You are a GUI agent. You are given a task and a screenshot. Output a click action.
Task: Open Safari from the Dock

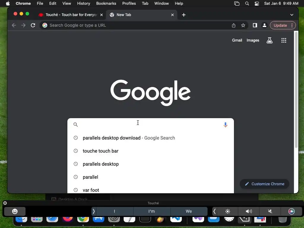pos(52,219)
